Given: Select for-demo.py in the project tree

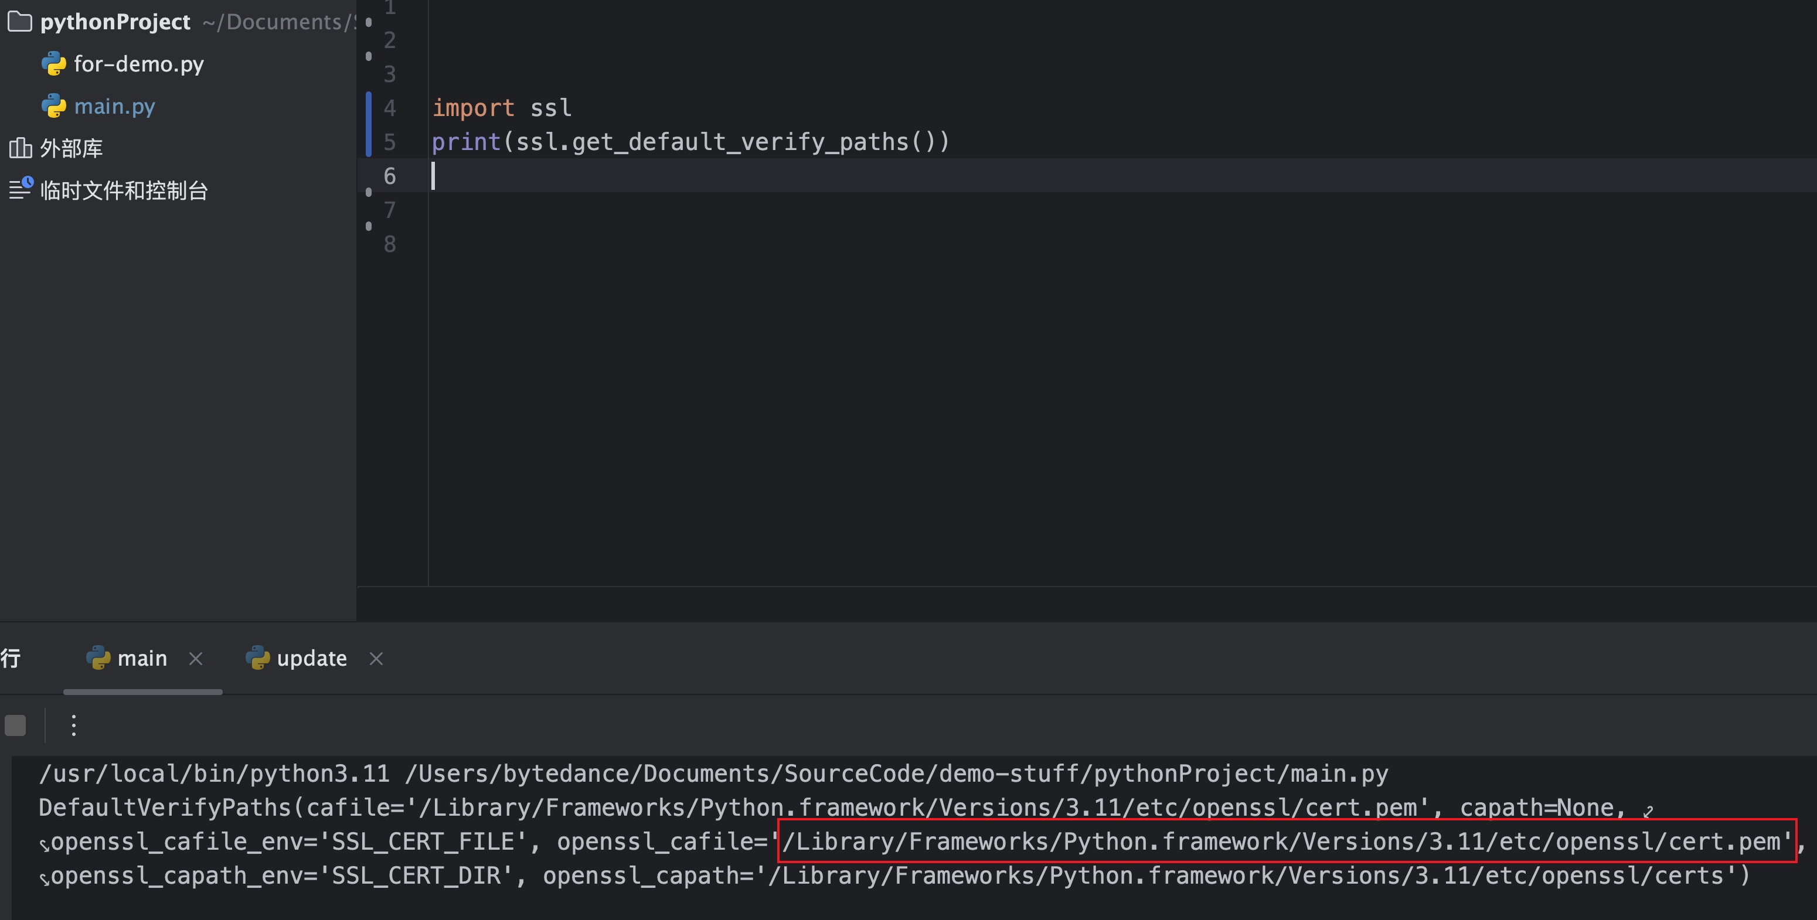Looking at the screenshot, I should [138, 64].
